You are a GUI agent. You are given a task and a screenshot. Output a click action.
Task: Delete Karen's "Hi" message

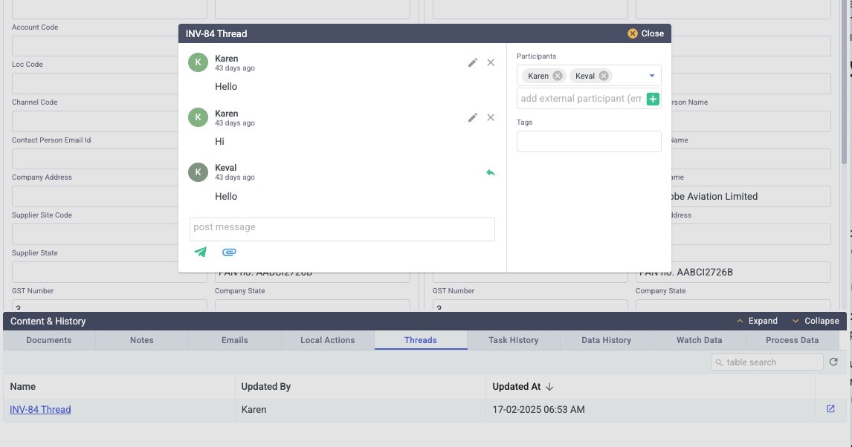click(491, 118)
